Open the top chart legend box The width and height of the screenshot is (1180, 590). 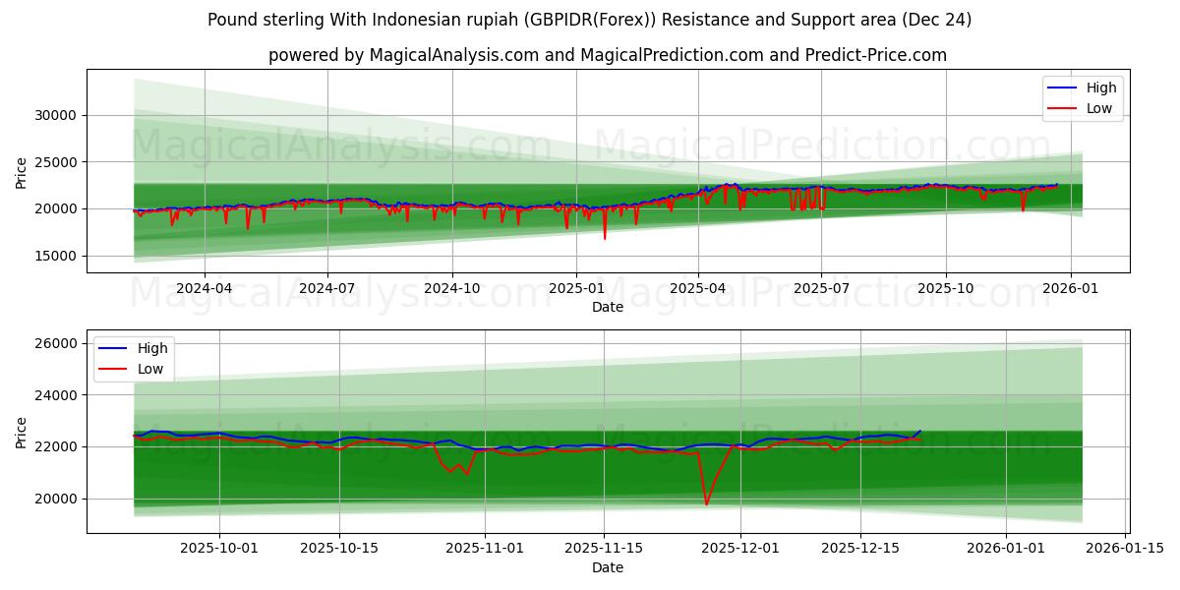[x=1082, y=96]
